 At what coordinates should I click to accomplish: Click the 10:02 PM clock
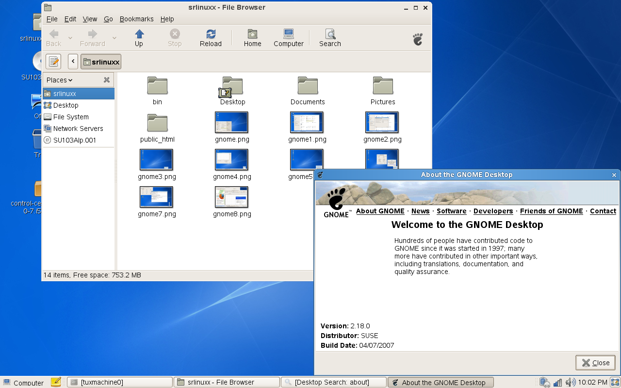click(592, 382)
